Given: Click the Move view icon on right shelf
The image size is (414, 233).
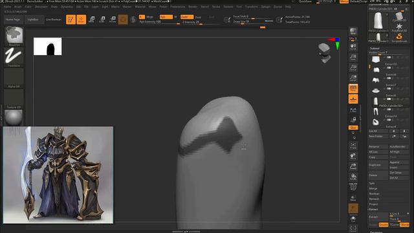Looking at the screenshot, I should click(353, 156).
